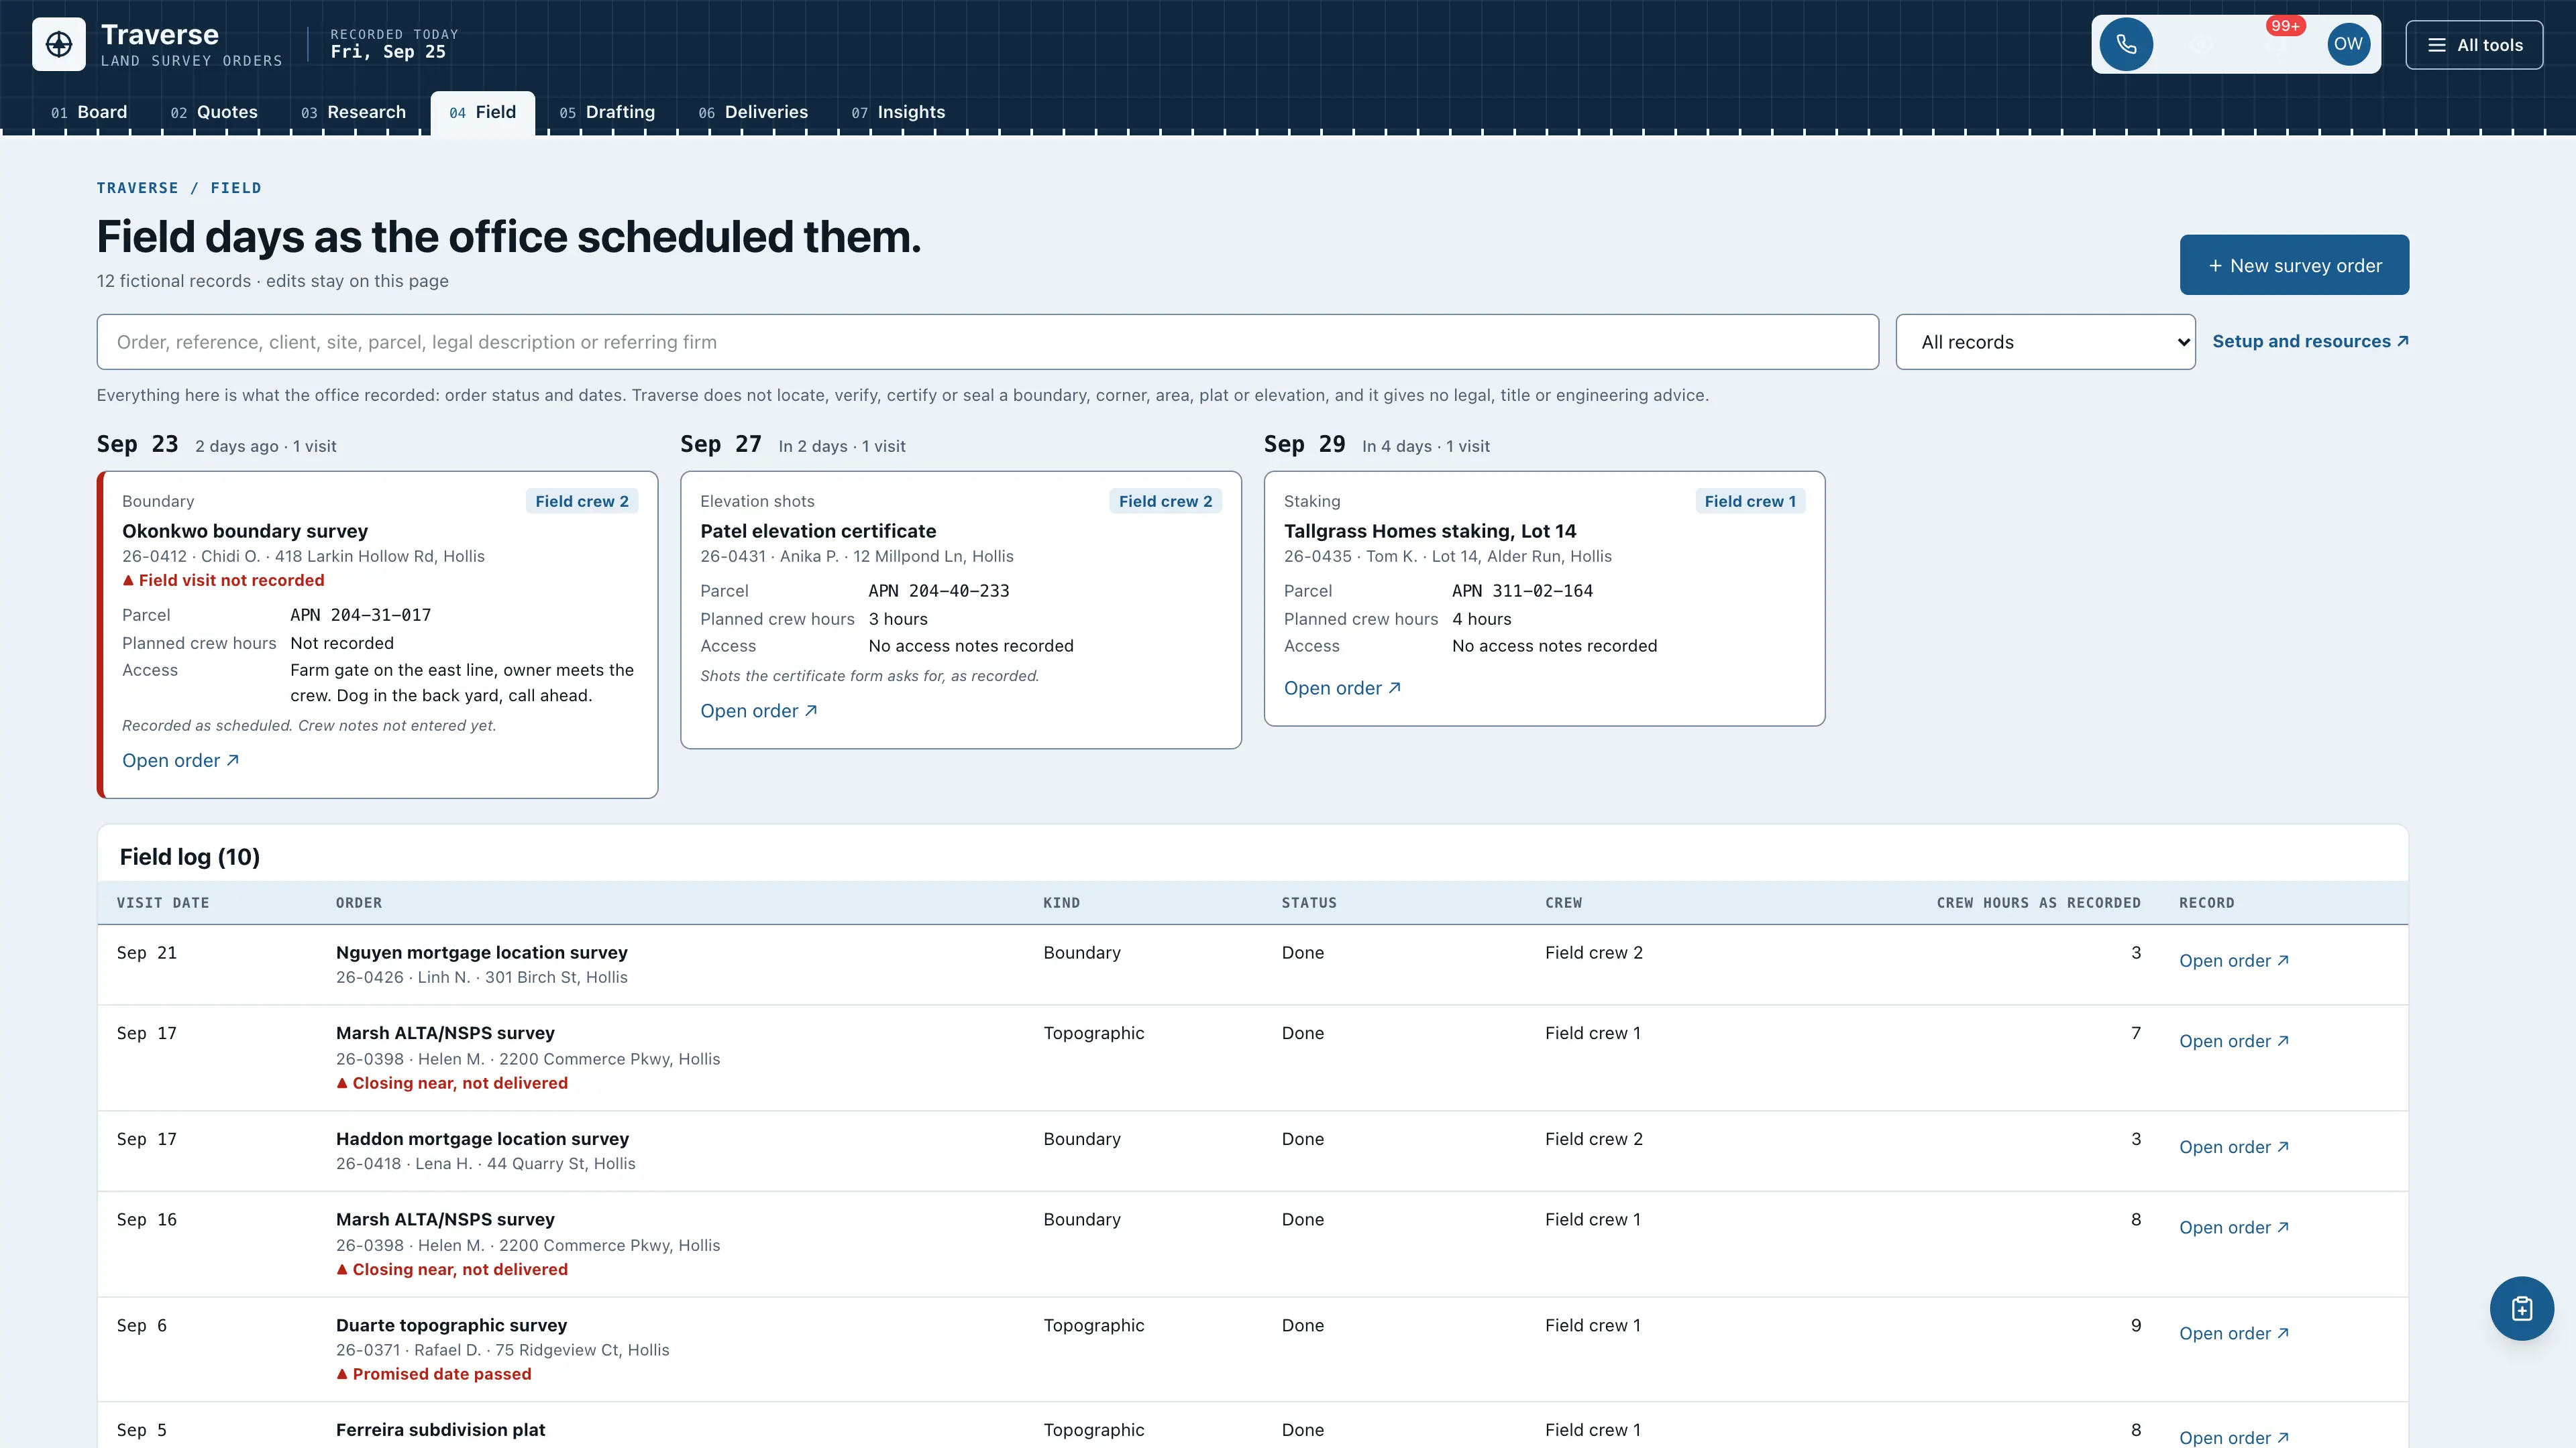The height and width of the screenshot is (1448, 2576).
Task: Click Setup and resources external link
Action: pyautogui.click(x=2310, y=342)
